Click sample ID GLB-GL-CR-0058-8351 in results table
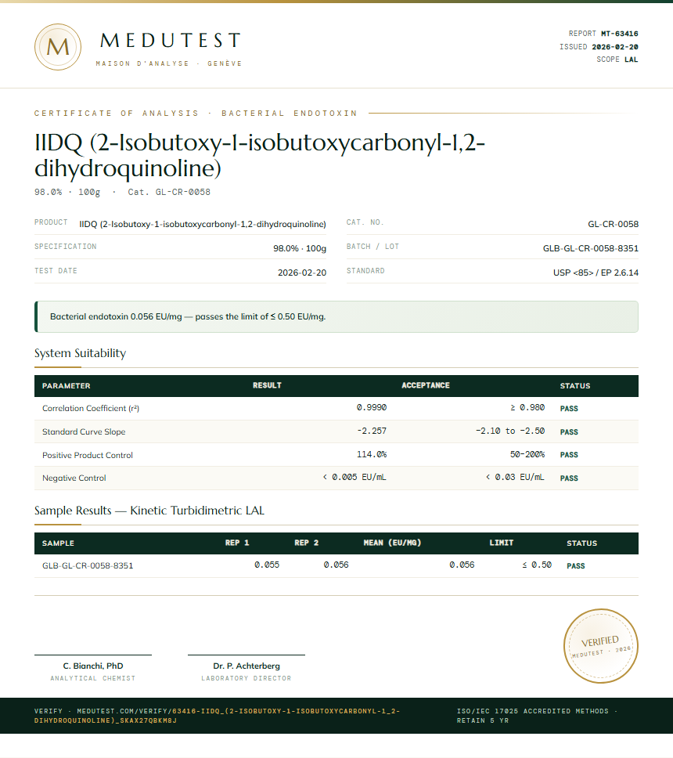The width and height of the screenshot is (673, 758). [88, 565]
